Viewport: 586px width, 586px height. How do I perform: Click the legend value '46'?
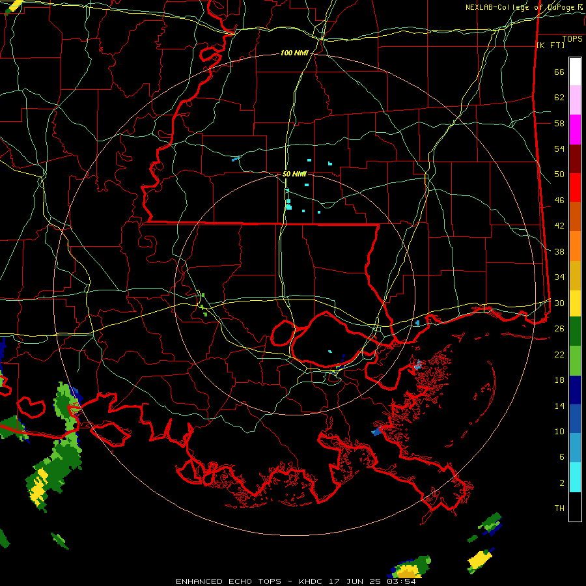coord(559,201)
